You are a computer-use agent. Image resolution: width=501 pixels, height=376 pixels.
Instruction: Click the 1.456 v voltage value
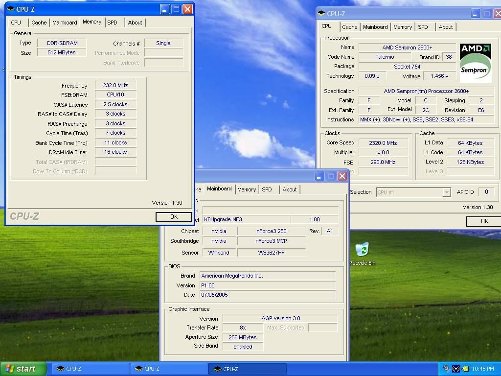(x=440, y=76)
